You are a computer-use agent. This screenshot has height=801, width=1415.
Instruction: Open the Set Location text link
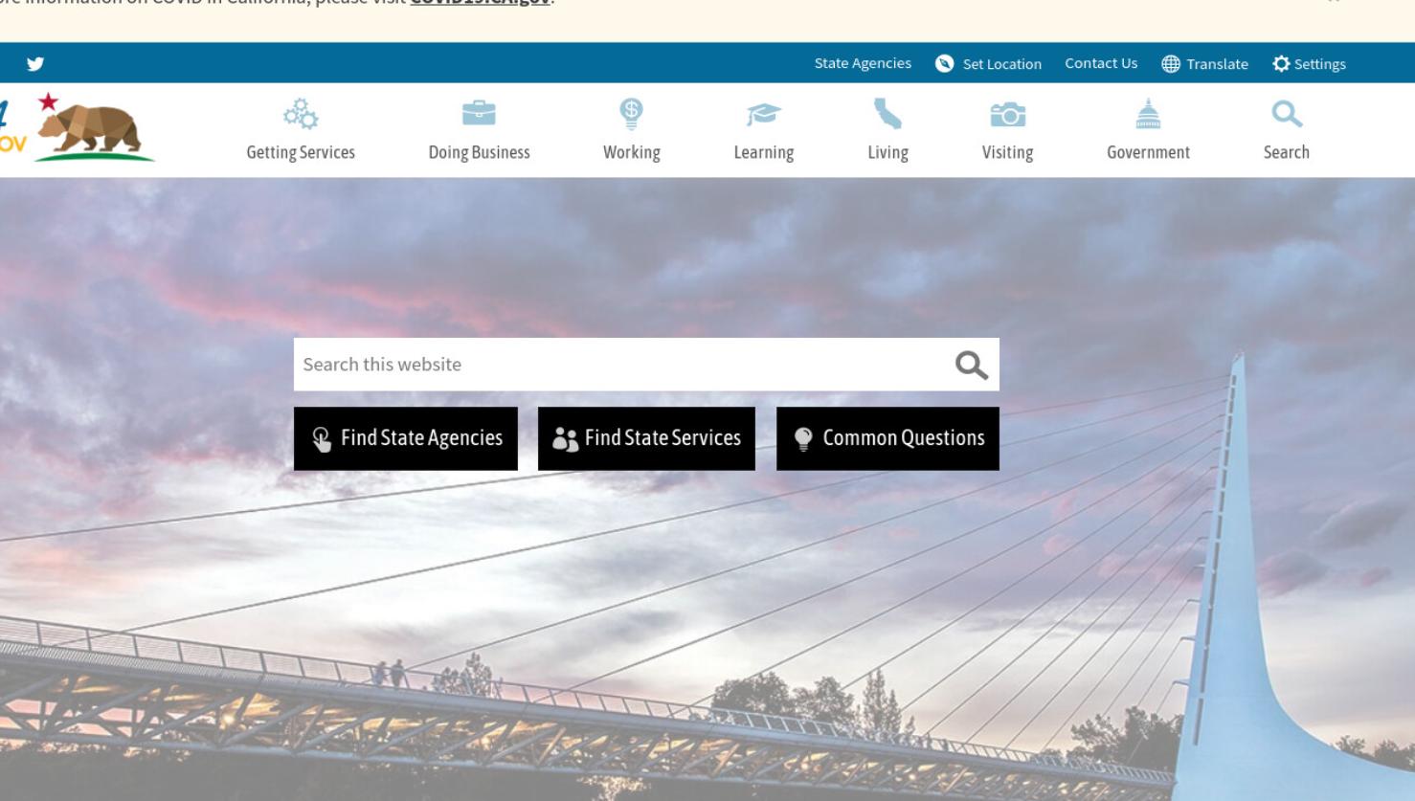pyautogui.click(x=1001, y=64)
